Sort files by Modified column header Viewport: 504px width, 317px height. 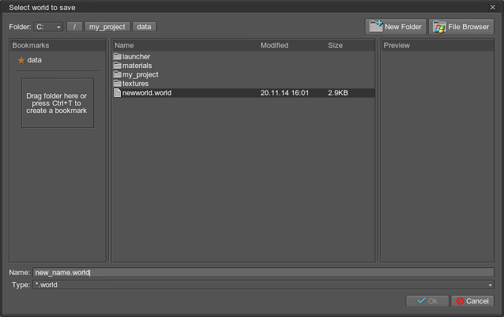pyautogui.click(x=274, y=46)
